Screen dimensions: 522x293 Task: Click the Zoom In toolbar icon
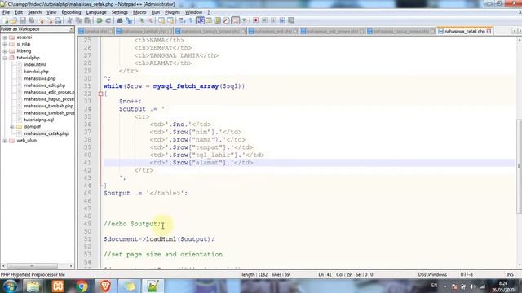141,20
